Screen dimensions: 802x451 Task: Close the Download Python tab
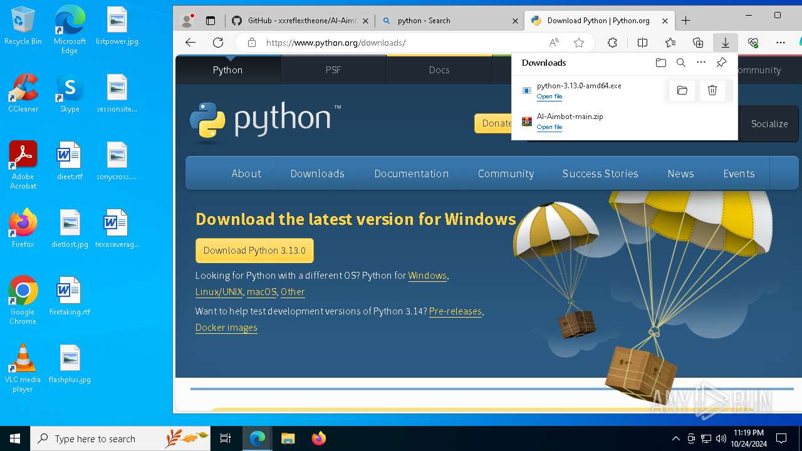(665, 21)
